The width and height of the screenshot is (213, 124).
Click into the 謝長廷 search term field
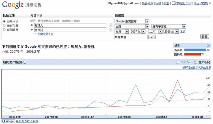point(70,30)
